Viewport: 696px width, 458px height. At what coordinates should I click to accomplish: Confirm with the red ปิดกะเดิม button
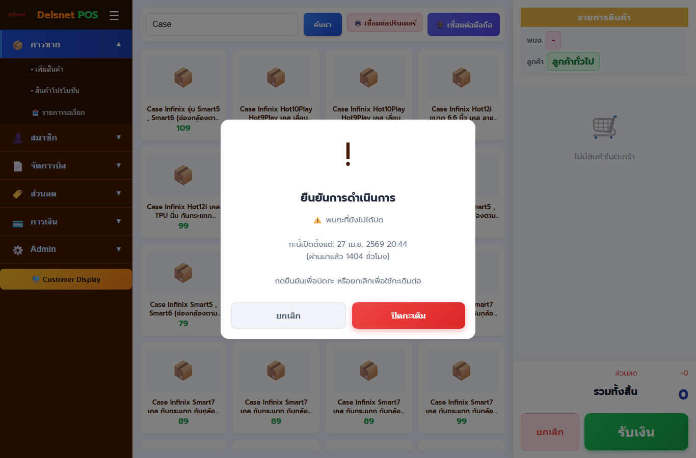click(409, 316)
